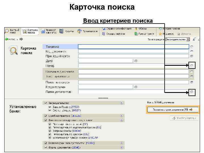Collapse the Судебная практика bank group
Screen dimensions: 204x153
tap(121, 116)
